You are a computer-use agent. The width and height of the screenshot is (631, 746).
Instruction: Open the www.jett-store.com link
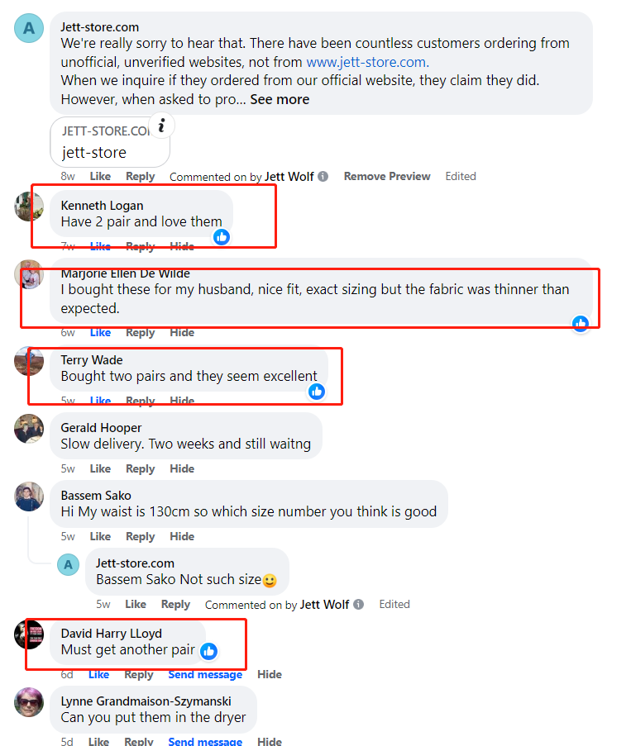click(x=367, y=62)
